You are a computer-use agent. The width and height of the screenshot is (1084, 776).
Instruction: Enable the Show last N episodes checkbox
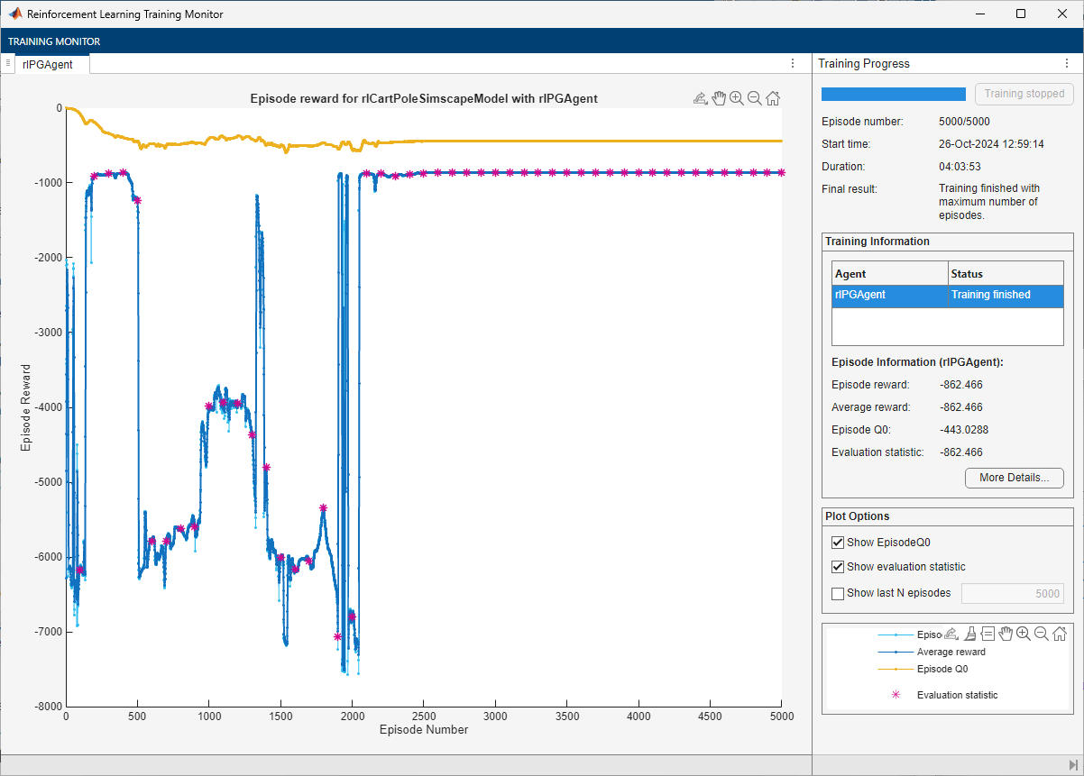[x=838, y=593]
